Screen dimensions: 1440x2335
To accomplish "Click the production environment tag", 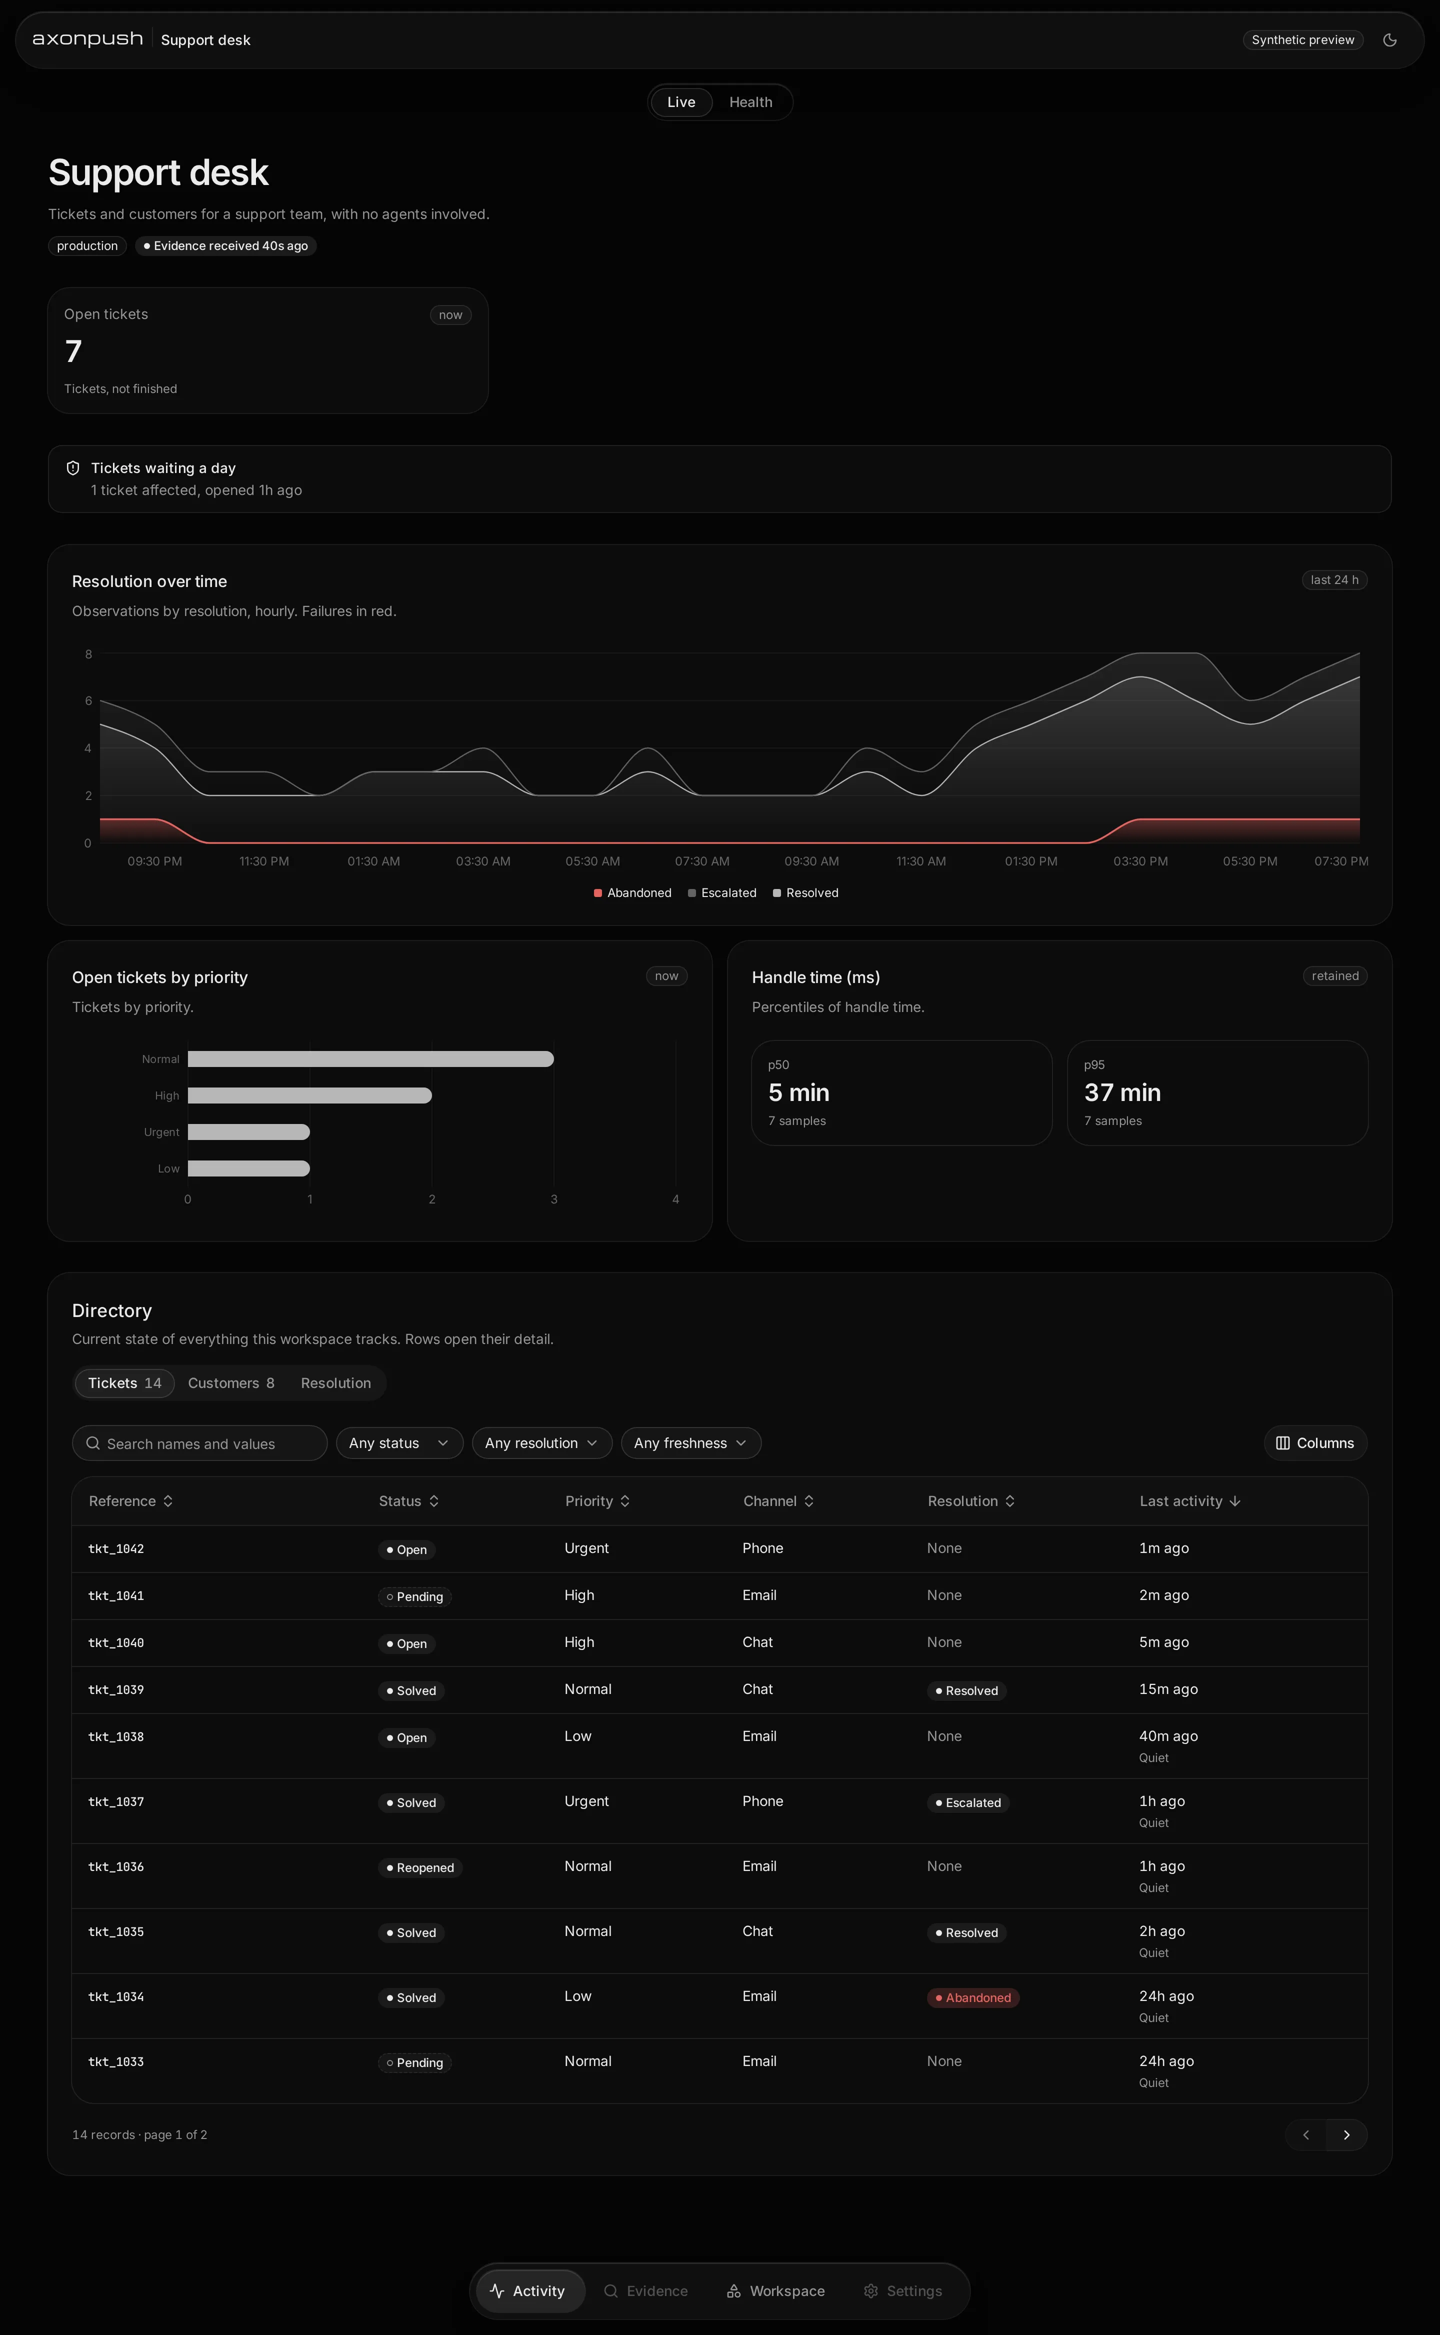I will click(x=86, y=245).
